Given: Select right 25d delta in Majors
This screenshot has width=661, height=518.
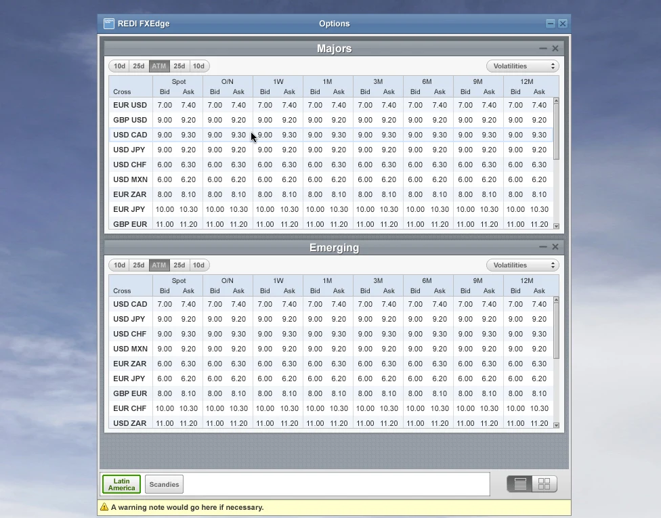Looking at the screenshot, I should (179, 66).
